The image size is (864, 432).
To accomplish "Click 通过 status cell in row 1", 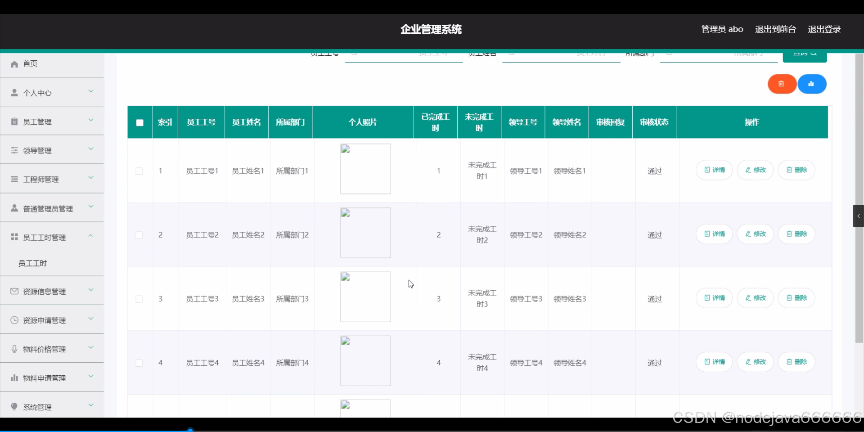I will [655, 171].
